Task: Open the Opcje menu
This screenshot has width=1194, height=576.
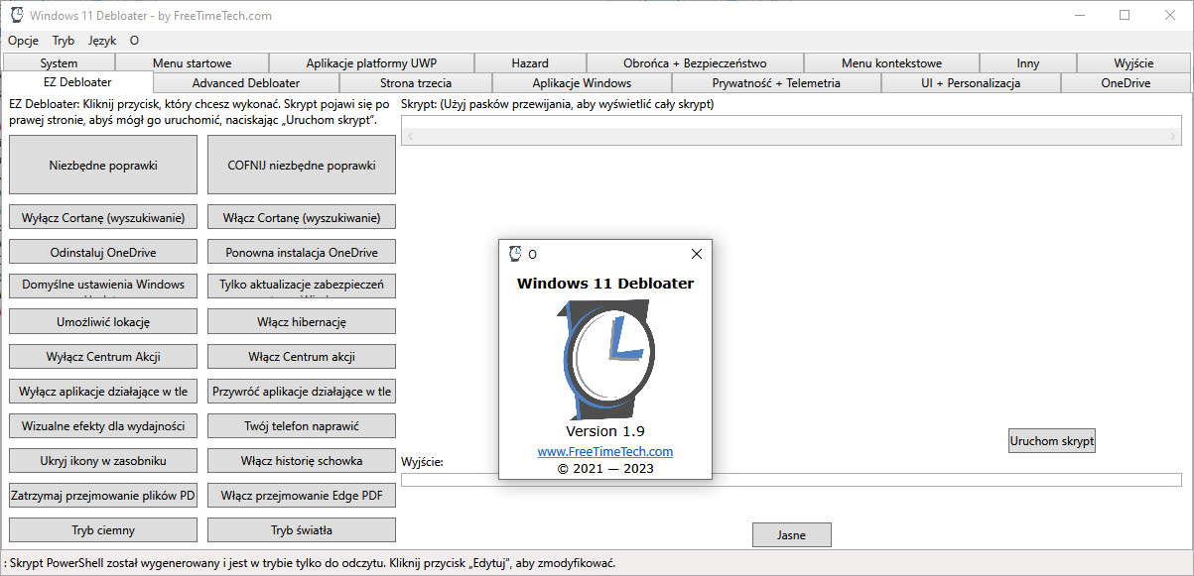Action: coord(23,41)
